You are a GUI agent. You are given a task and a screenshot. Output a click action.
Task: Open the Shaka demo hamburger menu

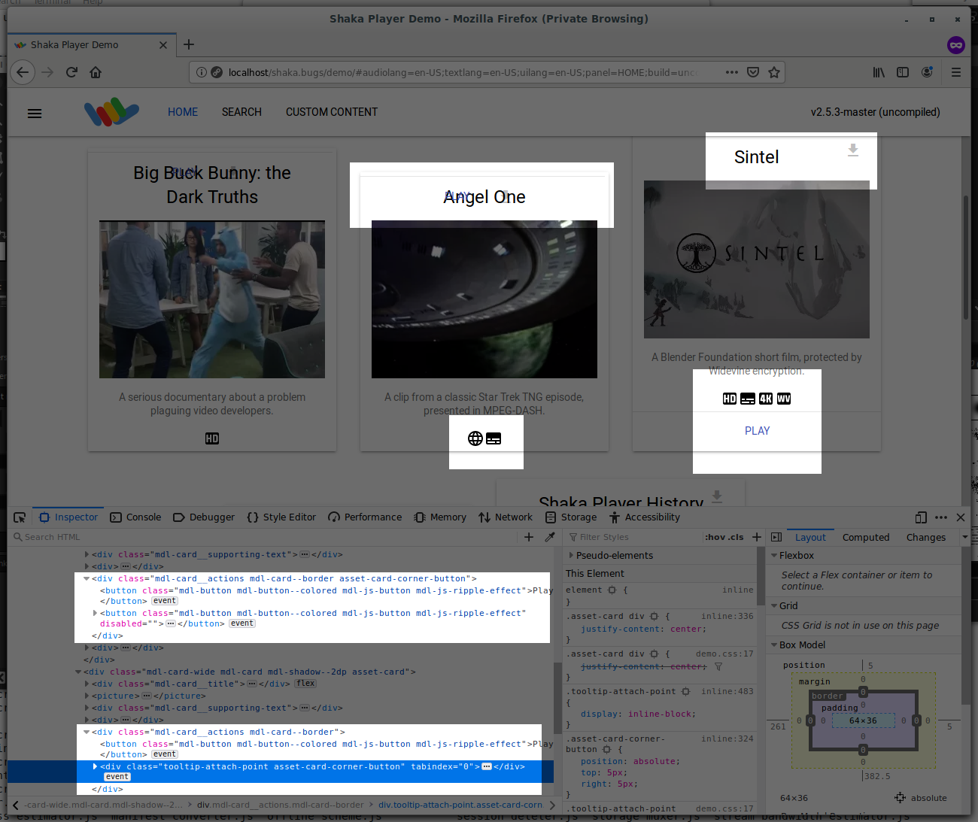pos(35,114)
